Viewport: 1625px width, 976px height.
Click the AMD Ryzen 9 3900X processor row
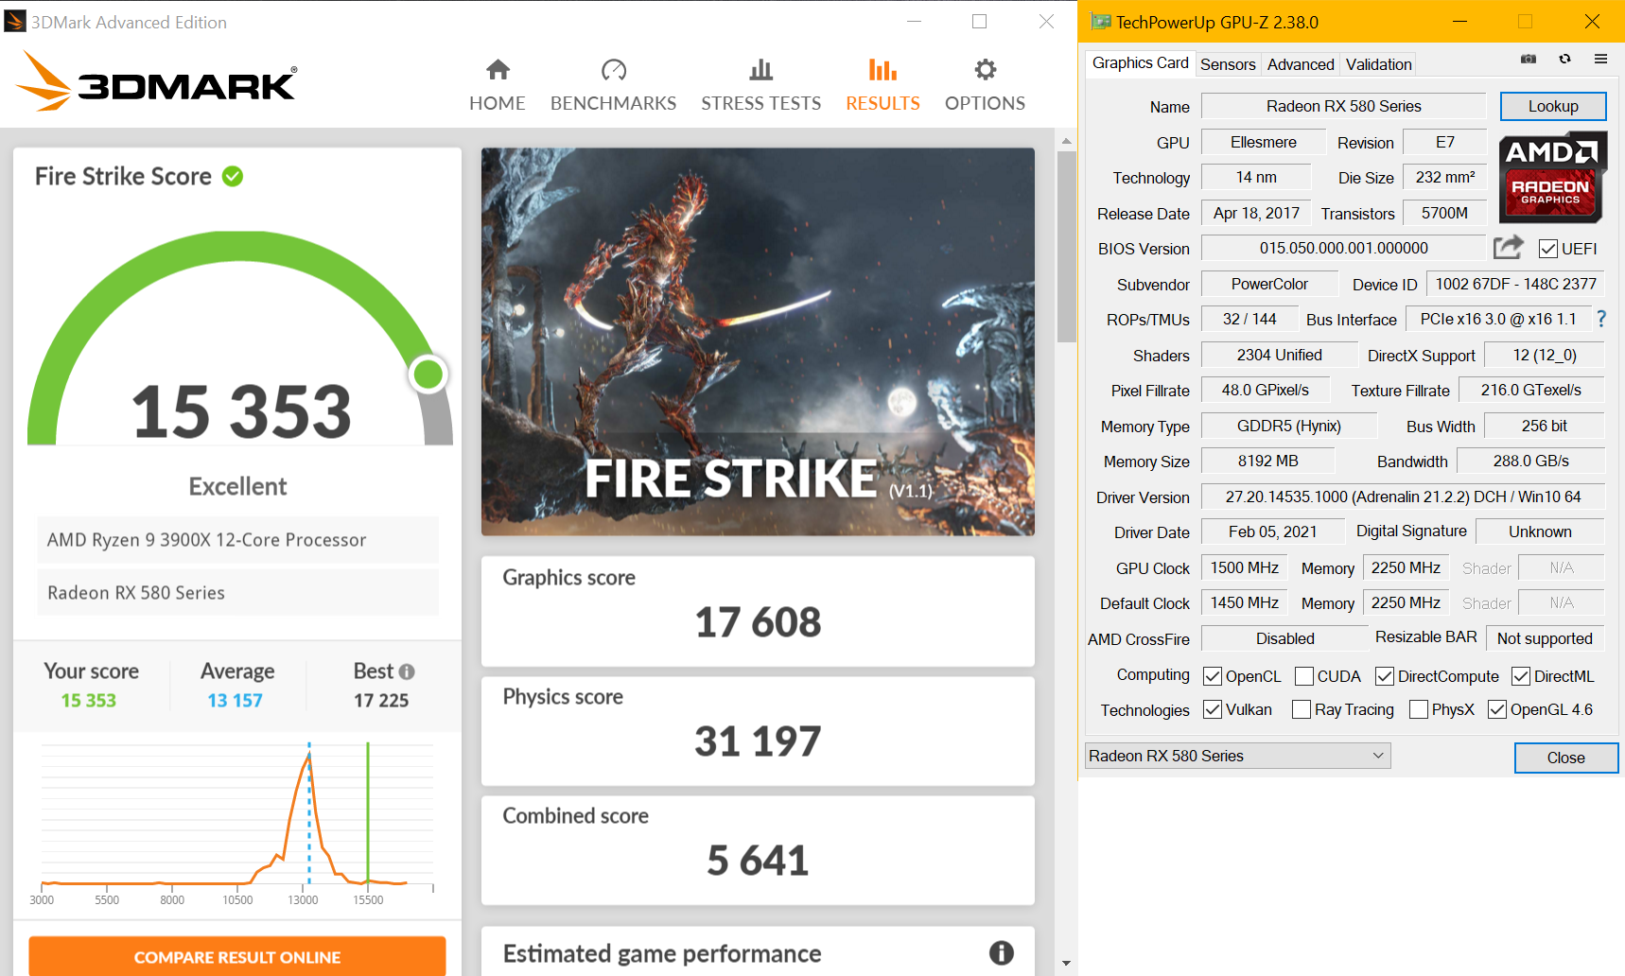pos(238,539)
